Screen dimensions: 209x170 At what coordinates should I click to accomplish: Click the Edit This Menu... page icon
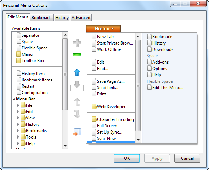tap(149, 87)
